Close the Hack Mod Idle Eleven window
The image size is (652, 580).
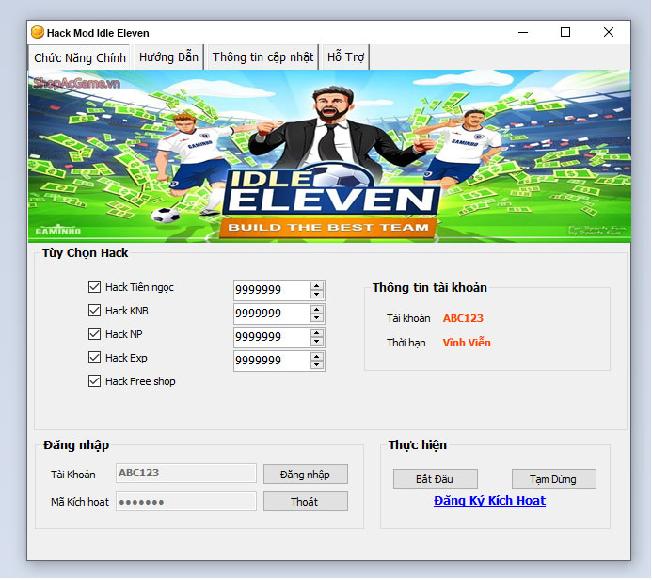pos(609,32)
